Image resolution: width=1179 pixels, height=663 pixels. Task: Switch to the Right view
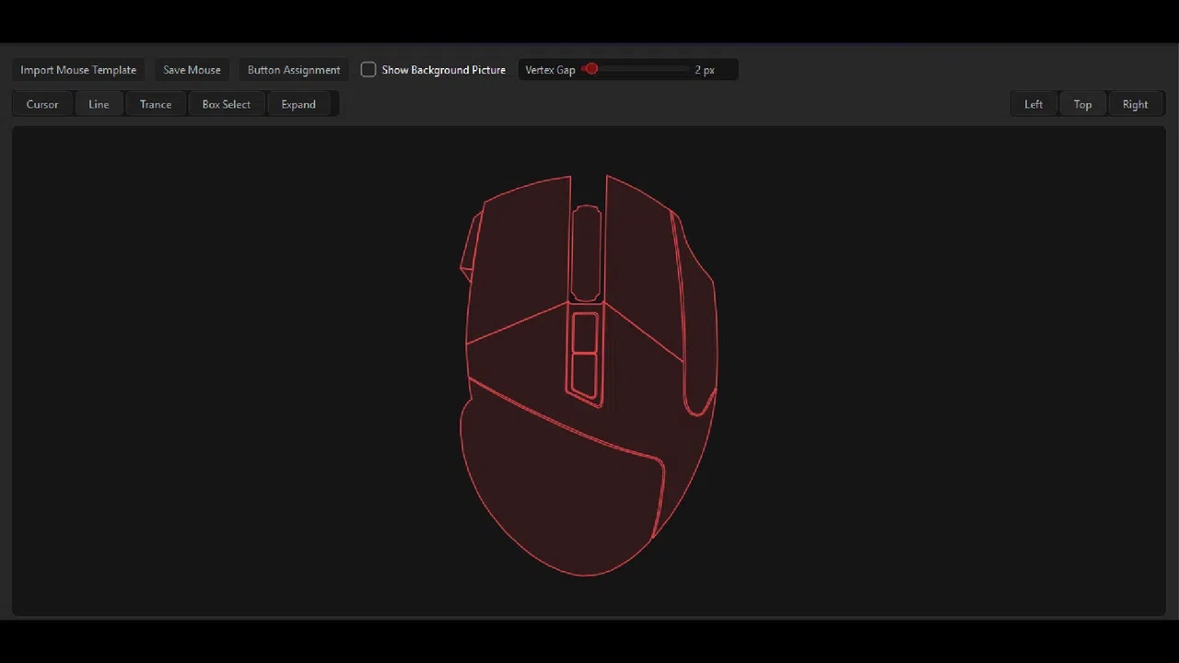[x=1135, y=104]
